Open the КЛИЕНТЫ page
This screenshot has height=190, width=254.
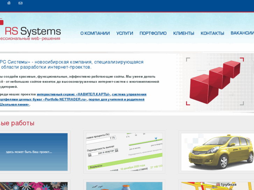(x=183, y=33)
